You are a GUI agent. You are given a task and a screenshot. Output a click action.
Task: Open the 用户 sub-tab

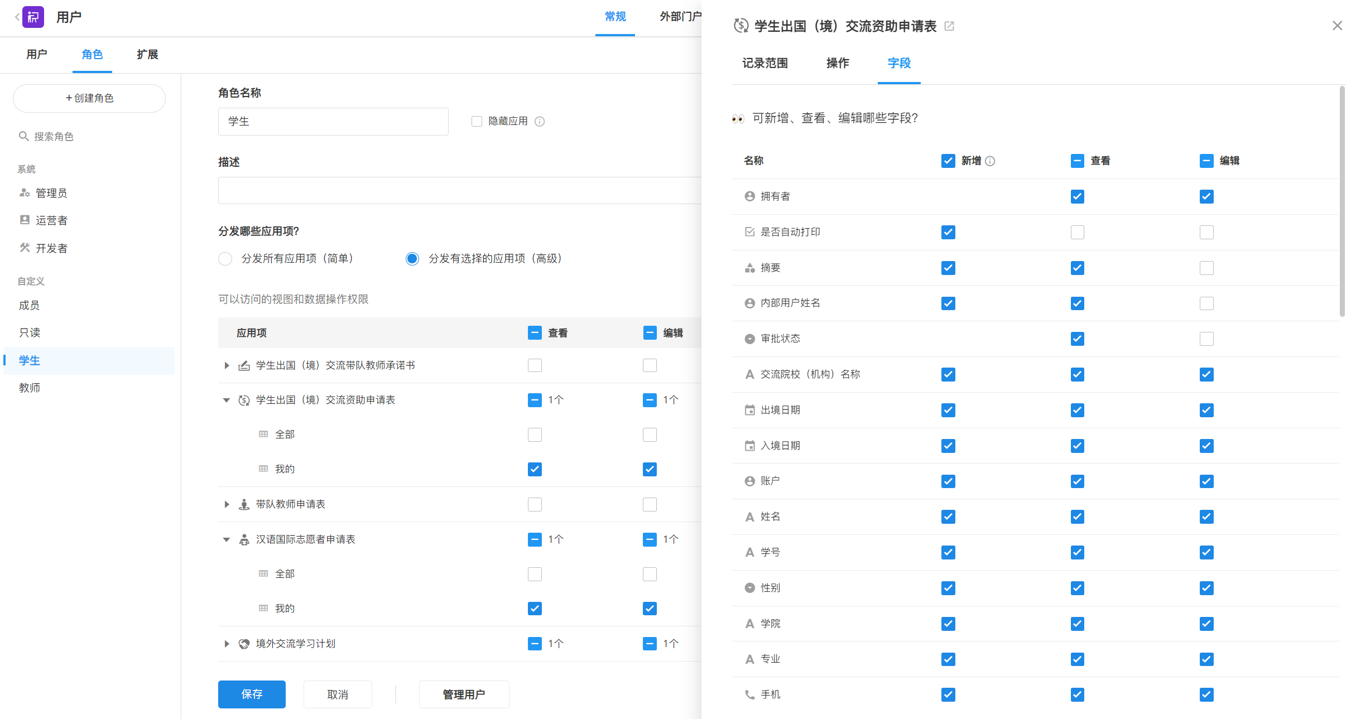click(x=37, y=54)
